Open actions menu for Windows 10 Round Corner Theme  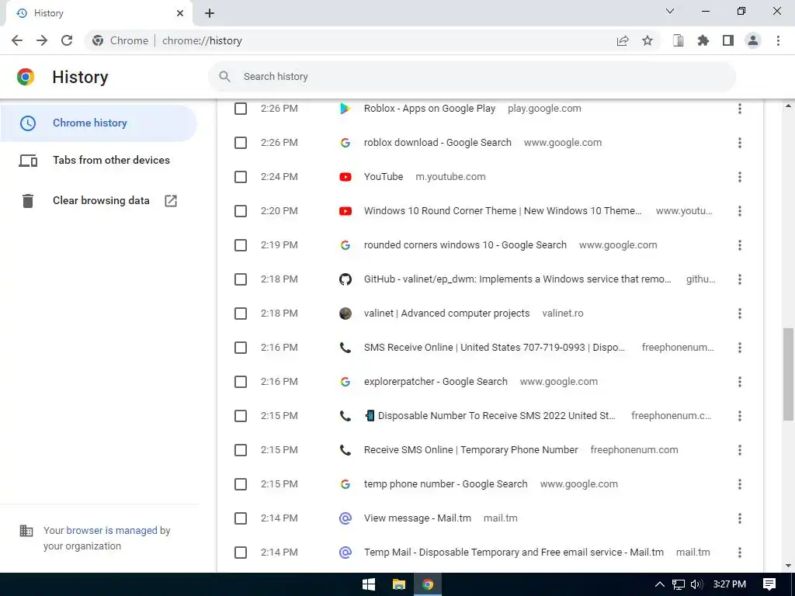click(740, 211)
